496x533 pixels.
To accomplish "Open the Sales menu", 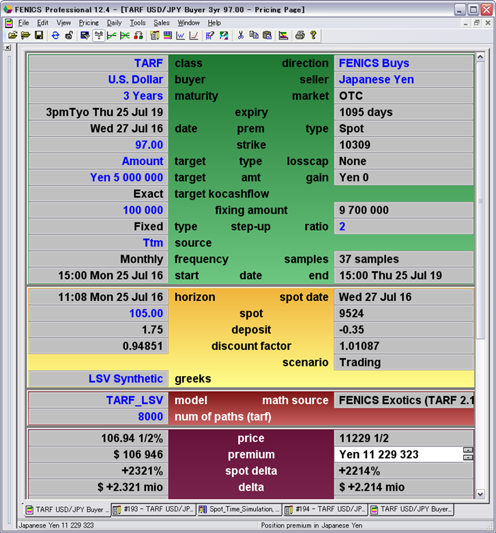I will pyautogui.click(x=162, y=23).
